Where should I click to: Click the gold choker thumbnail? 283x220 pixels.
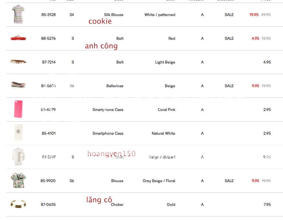click(18, 204)
